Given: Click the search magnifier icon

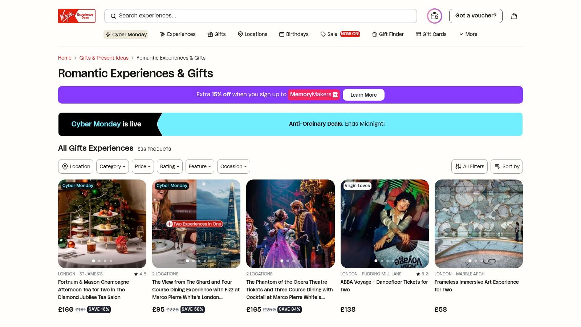Looking at the screenshot, I should coord(113,16).
